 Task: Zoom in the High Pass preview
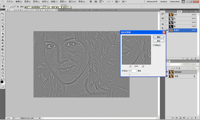143,66
